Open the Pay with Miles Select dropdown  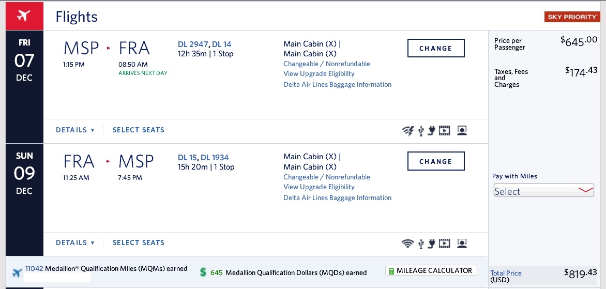[543, 191]
